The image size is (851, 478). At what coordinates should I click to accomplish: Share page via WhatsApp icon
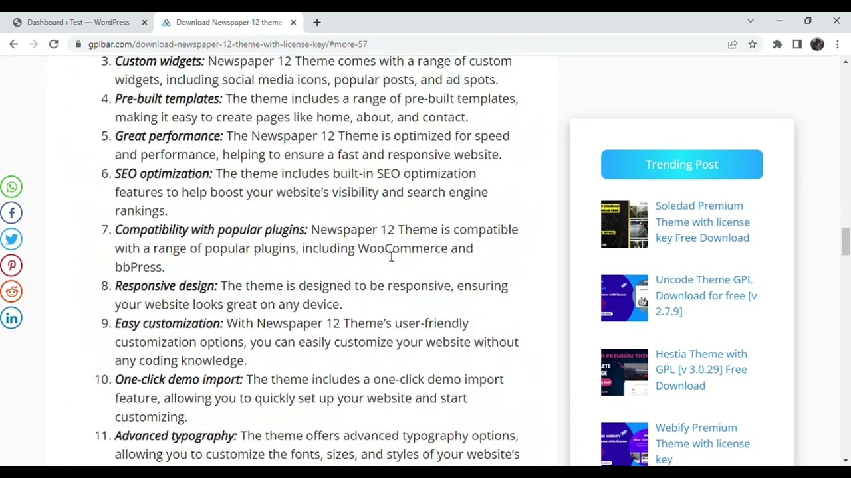coord(11,187)
